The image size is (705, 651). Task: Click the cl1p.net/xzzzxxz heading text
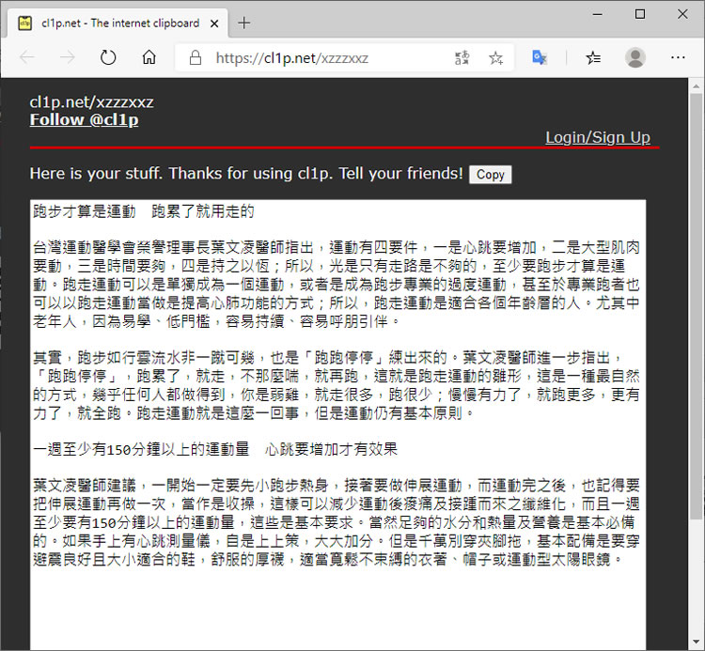92,102
